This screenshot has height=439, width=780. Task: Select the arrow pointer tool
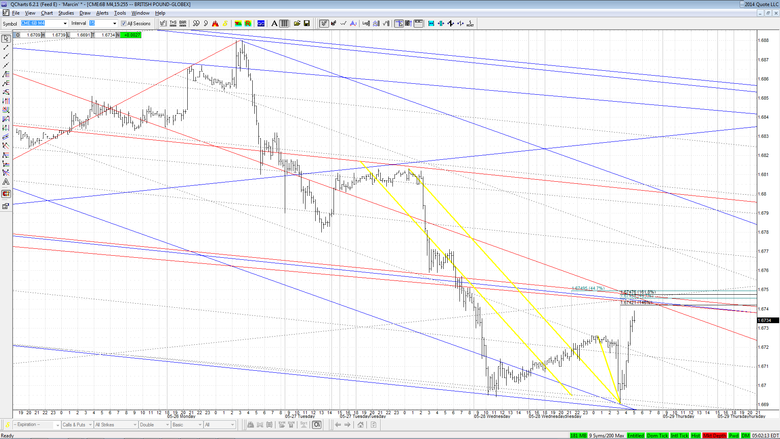[x=6, y=39]
